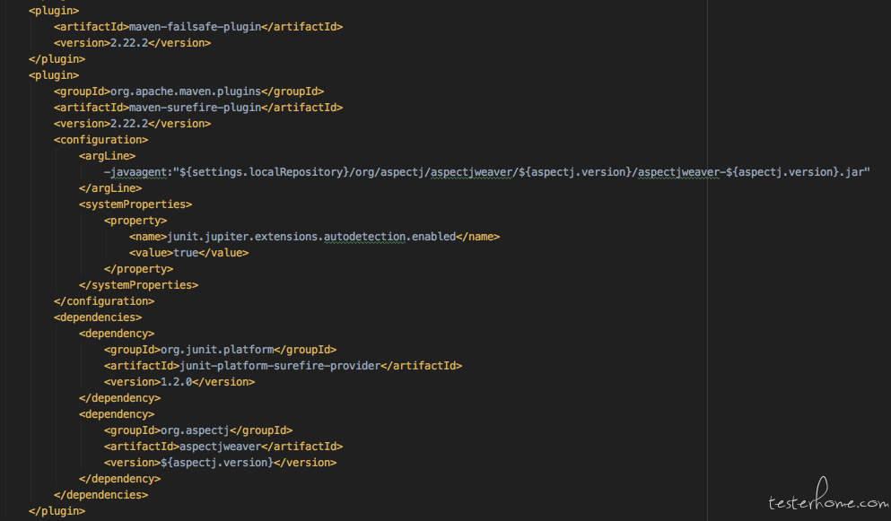Click junit-platform-surefire-provider artifactId line

pos(283,366)
